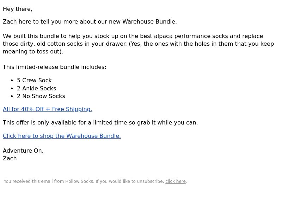Click the 'You received this email' footer text
This screenshot has height=211, width=282.
tap(95, 181)
